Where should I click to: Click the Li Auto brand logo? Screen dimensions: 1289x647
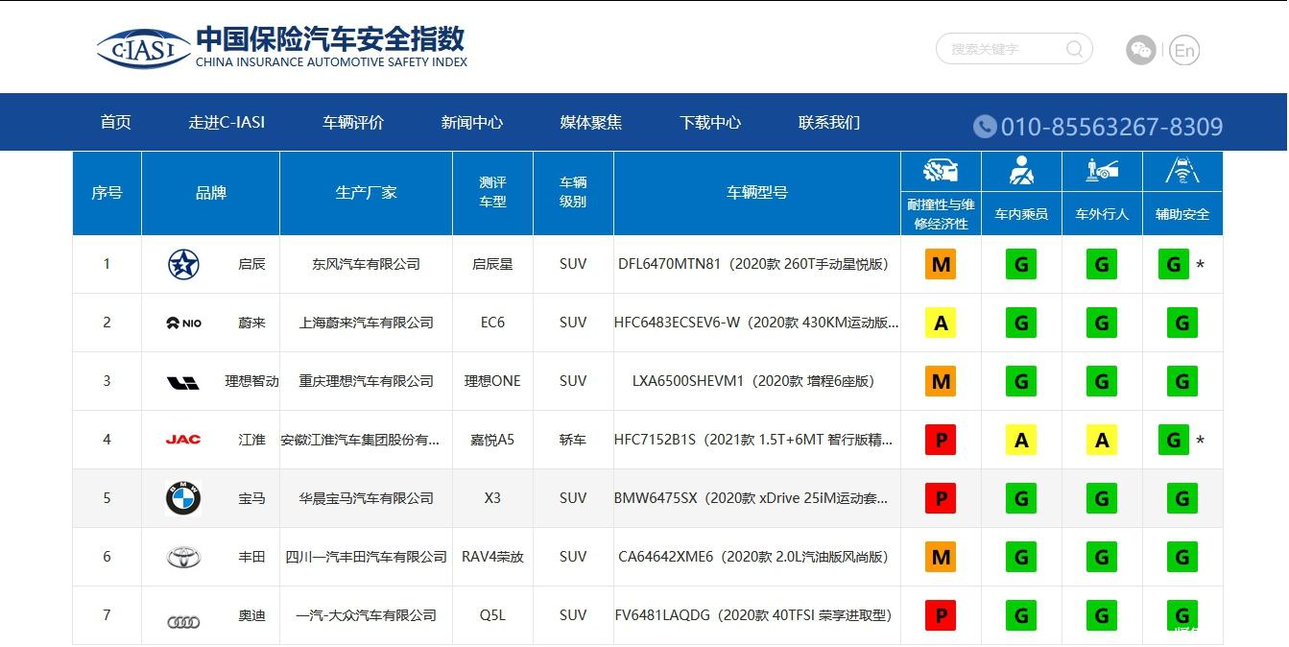(183, 382)
